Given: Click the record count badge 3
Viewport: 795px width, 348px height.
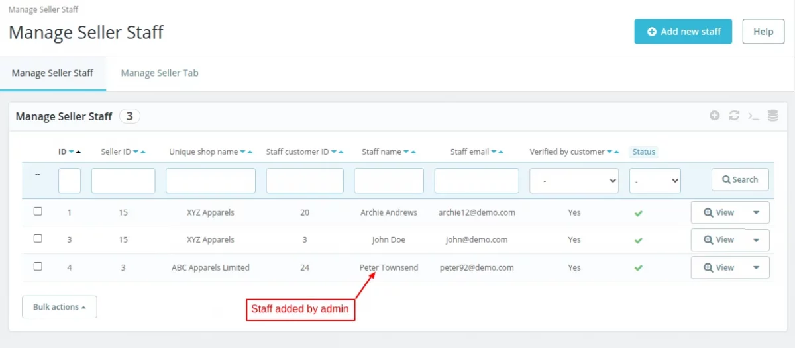Looking at the screenshot, I should 130,116.
